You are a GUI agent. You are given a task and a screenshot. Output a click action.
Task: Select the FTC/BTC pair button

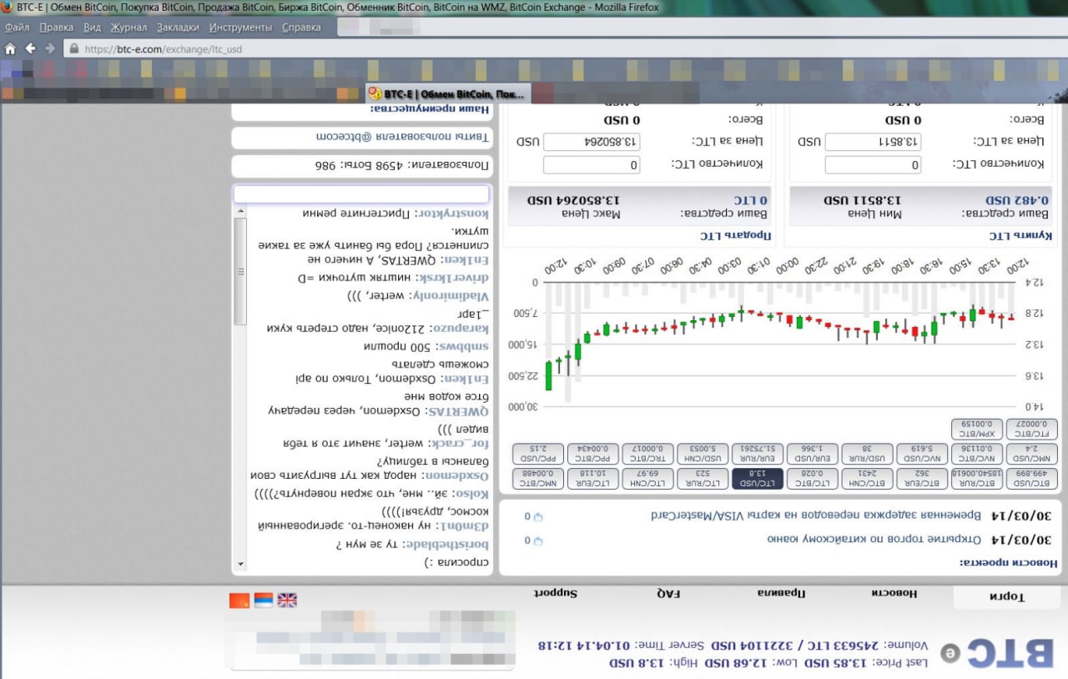coord(1032,428)
